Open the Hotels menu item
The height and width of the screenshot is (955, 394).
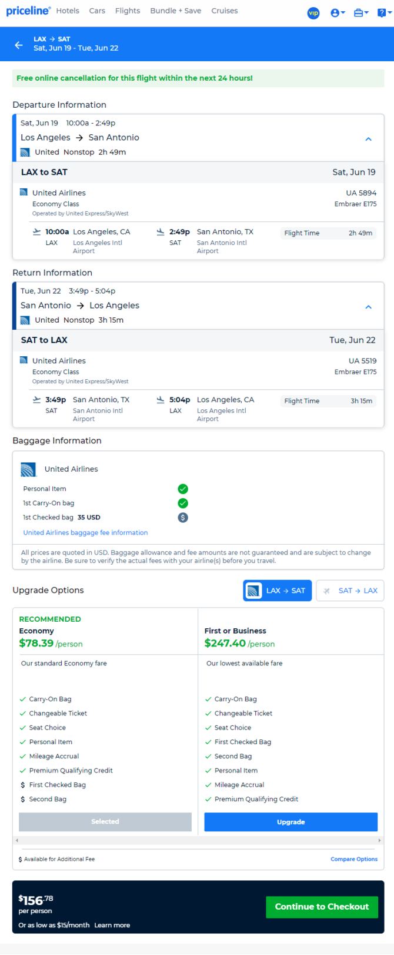(68, 11)
